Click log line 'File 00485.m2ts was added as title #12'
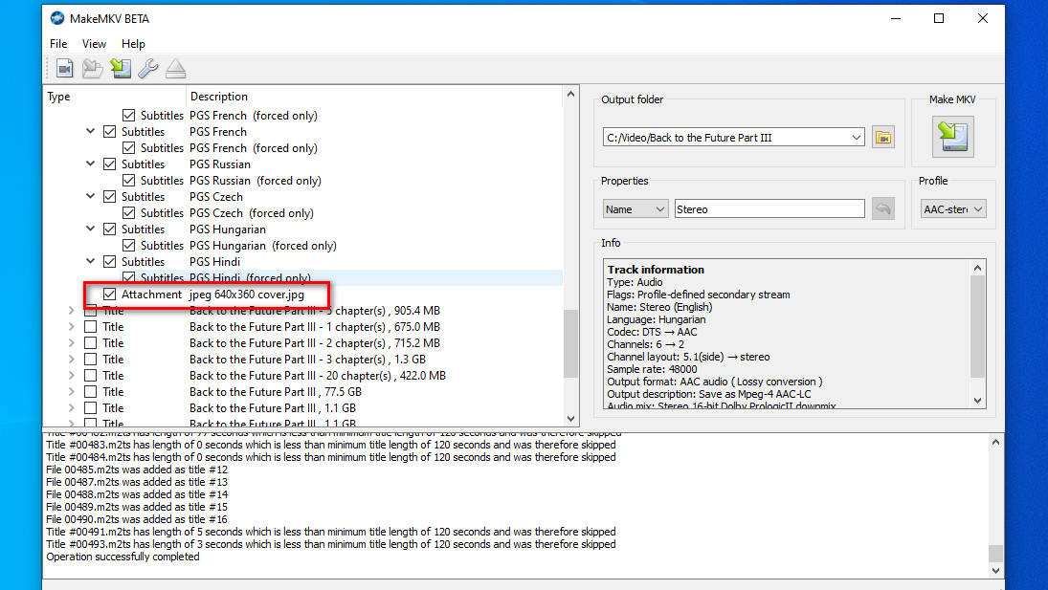 [137, 470]
